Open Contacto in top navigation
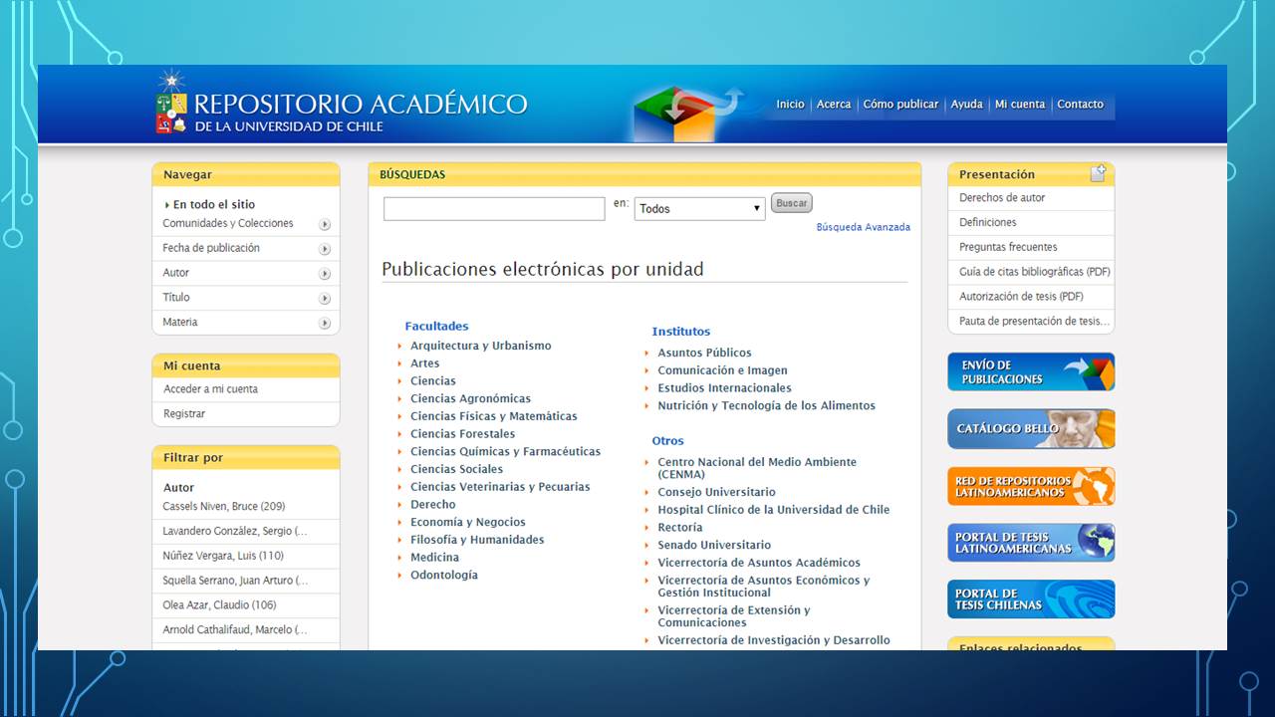This screenshot has height=717, width=1275. (1080, 104)
